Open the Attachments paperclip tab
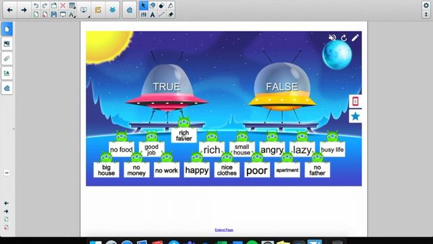 (7, 58)
